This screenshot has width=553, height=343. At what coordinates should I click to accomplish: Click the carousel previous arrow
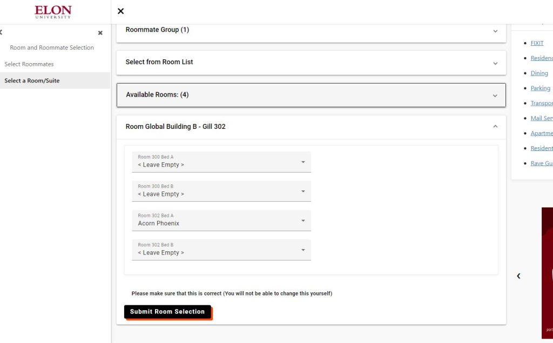point(518,276)
